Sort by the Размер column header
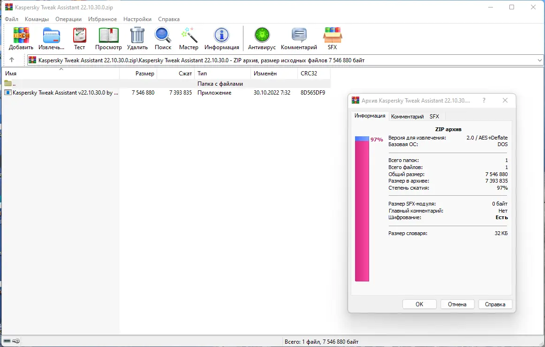545x347 pixels. pyautogui.click(x=138, y=73)
